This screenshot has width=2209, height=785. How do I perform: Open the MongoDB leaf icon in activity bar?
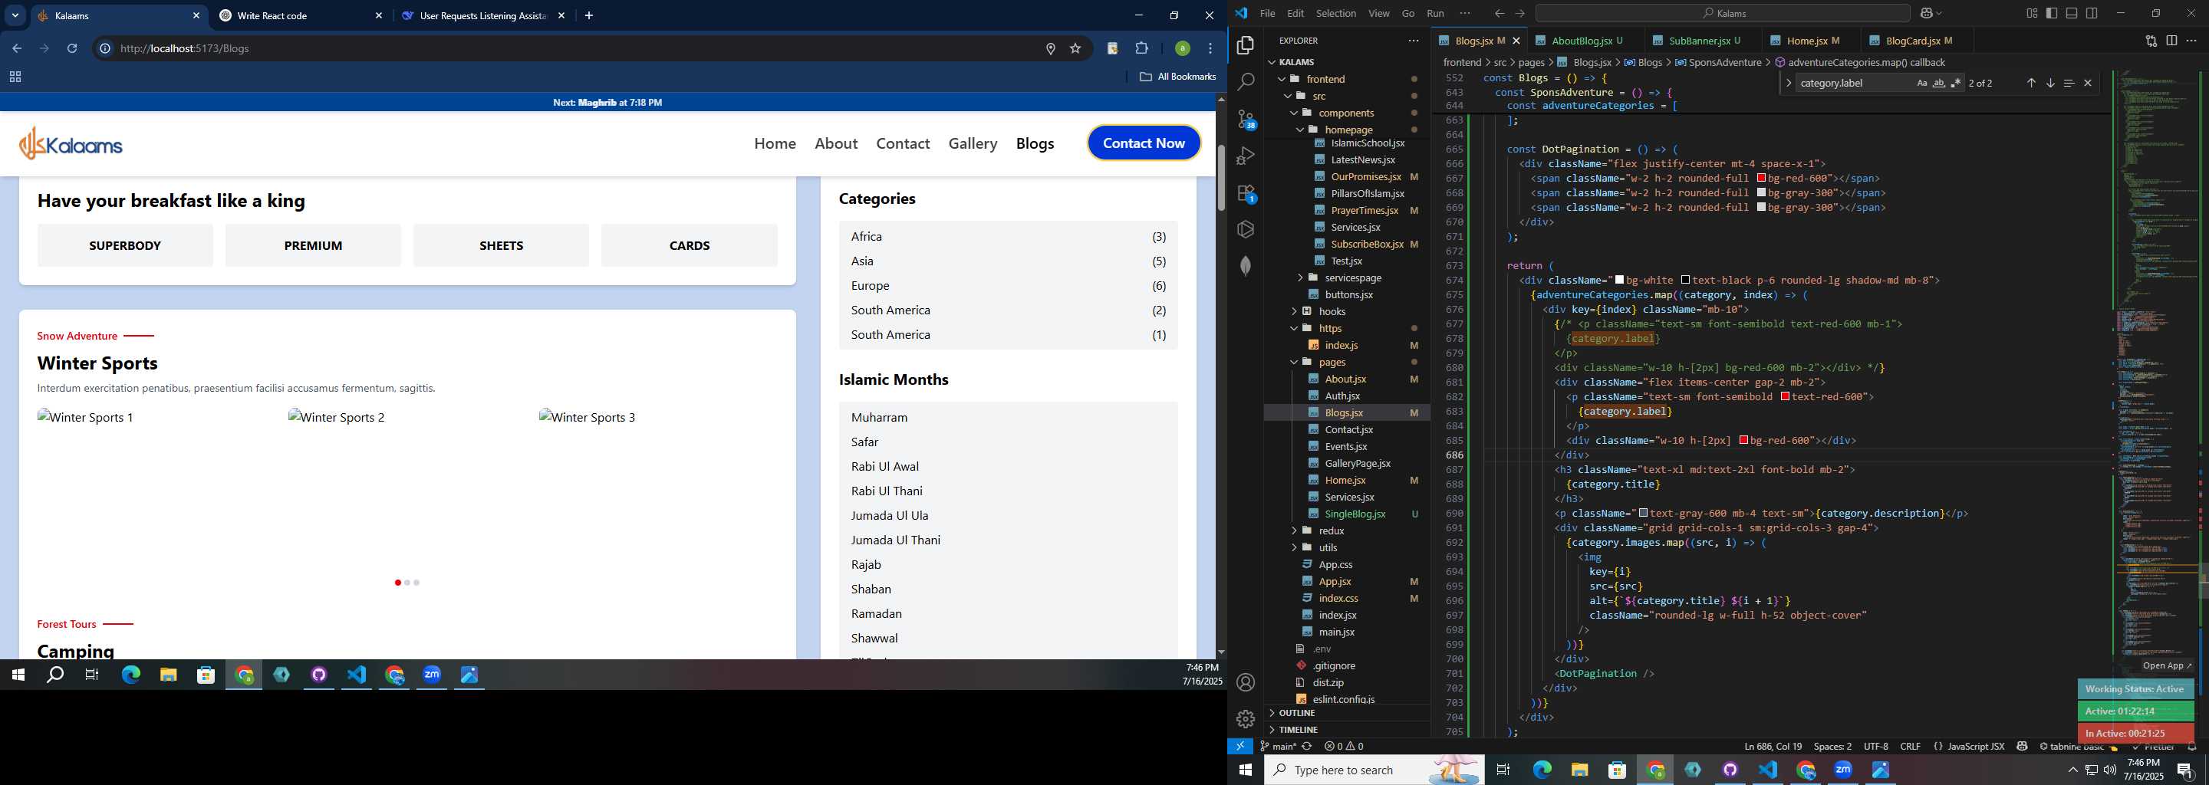(1246, 266)
